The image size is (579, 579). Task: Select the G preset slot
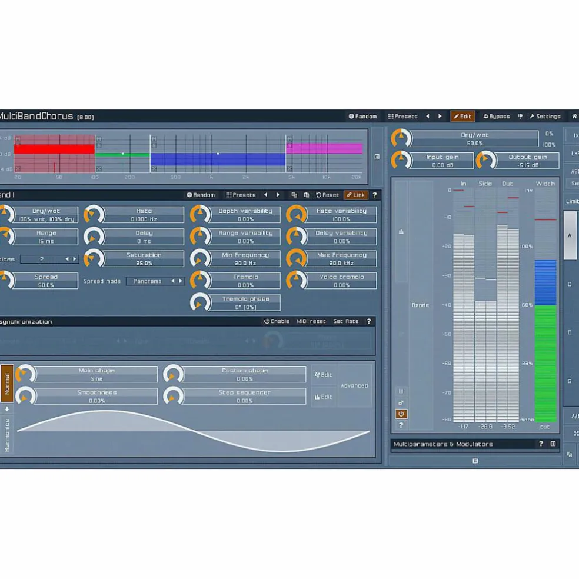click(x=570, y=381)
